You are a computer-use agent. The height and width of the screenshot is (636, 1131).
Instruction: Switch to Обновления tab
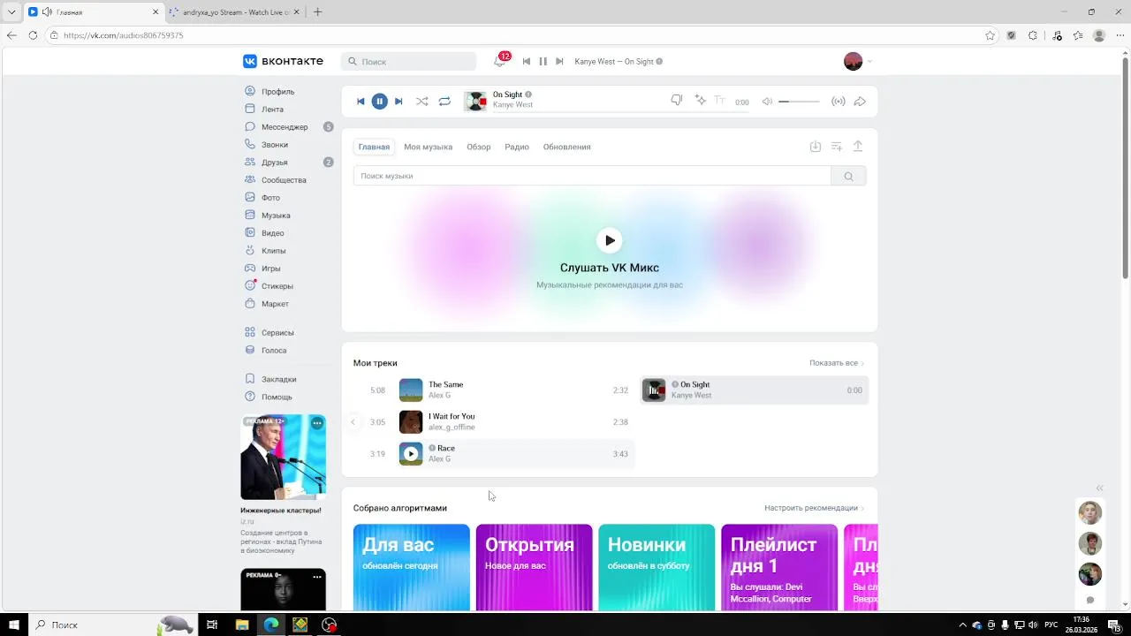click(x=567, y=148)
